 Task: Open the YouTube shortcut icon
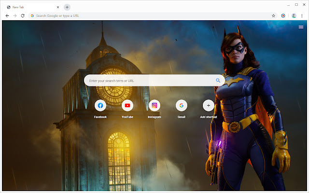point(127,106)
